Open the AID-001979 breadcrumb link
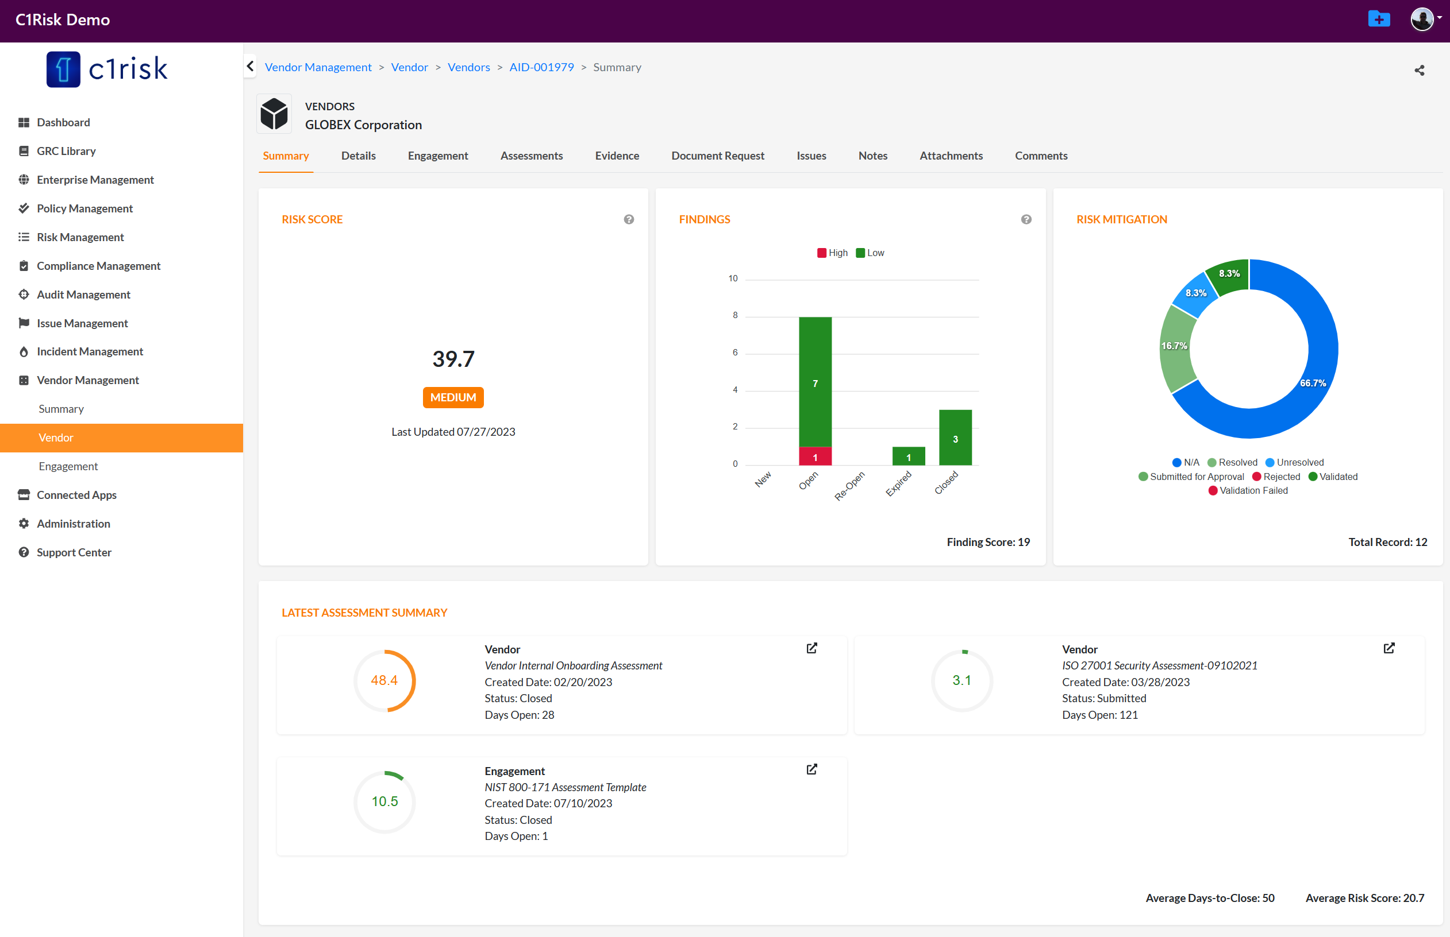This screenshot has height=937, width=1450. [x=541, y=67]
